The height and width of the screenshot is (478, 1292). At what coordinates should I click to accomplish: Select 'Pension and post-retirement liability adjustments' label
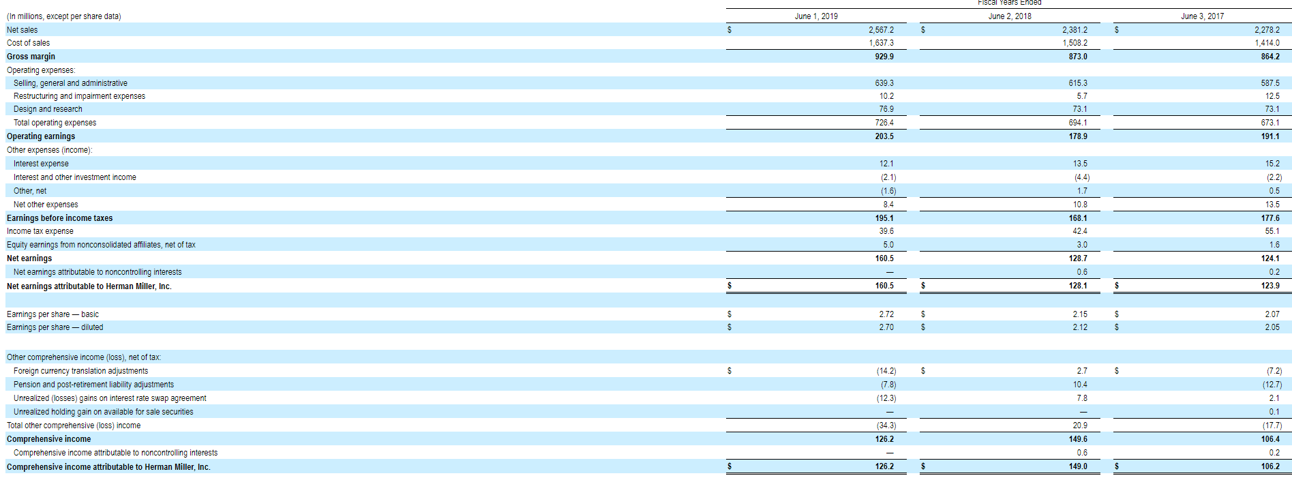pos(93,385)
